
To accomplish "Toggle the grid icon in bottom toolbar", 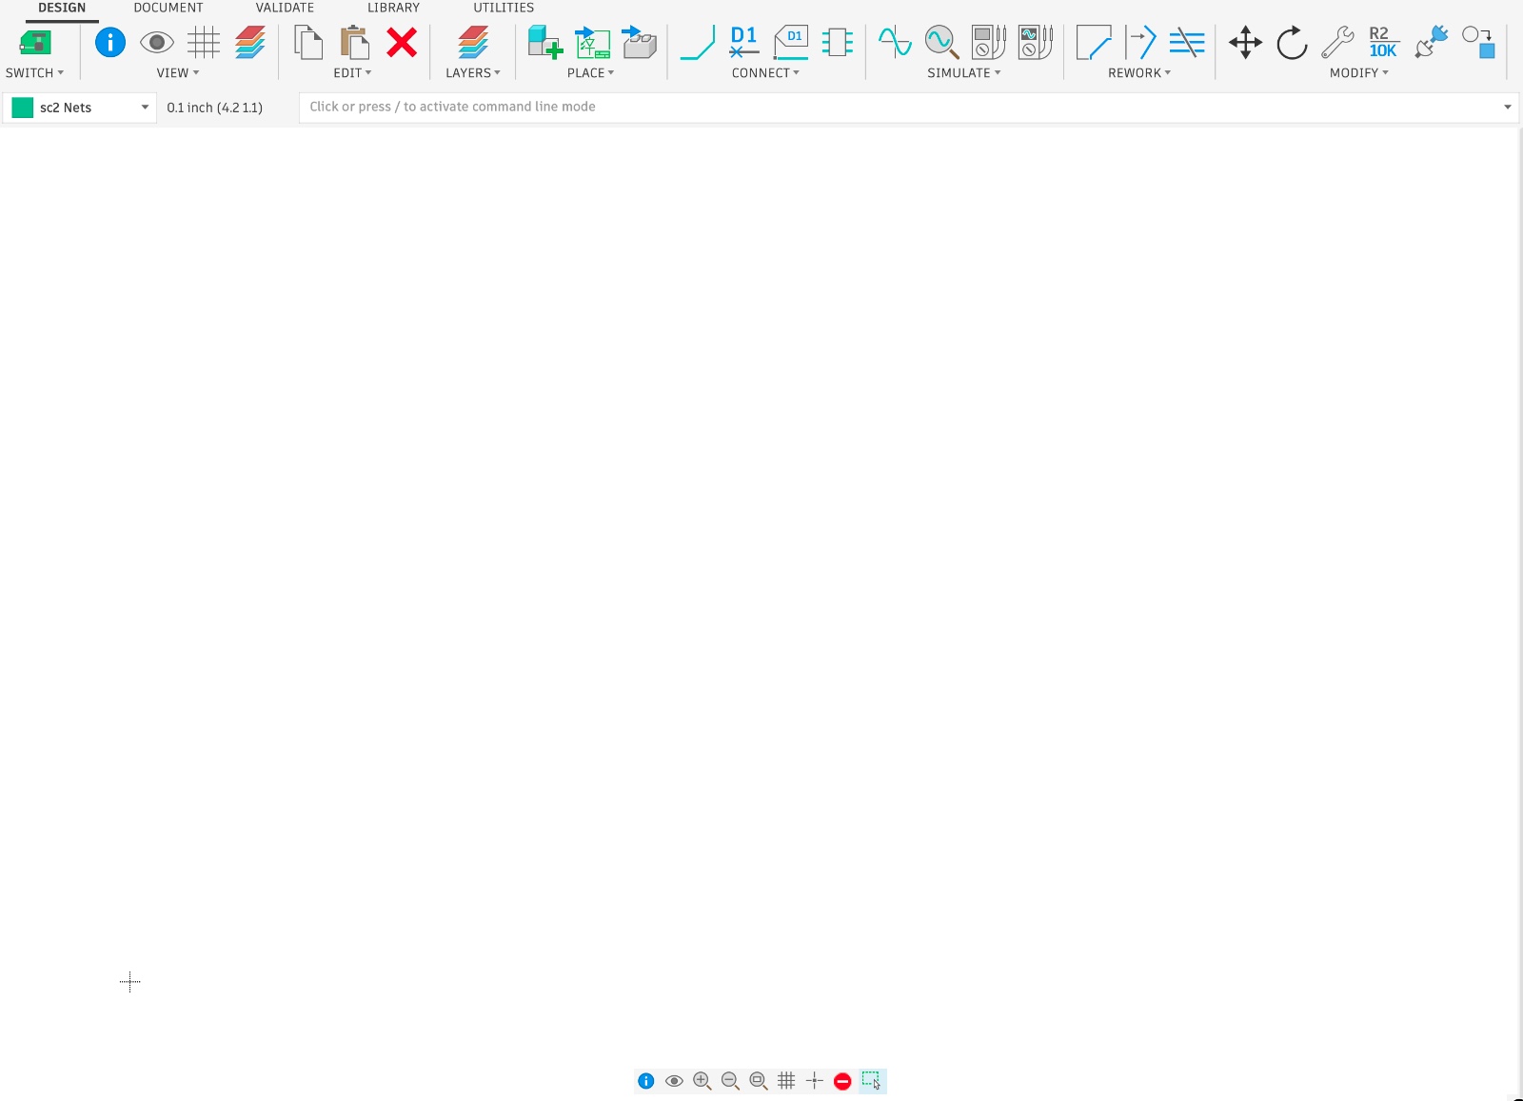I will 786,1081.
